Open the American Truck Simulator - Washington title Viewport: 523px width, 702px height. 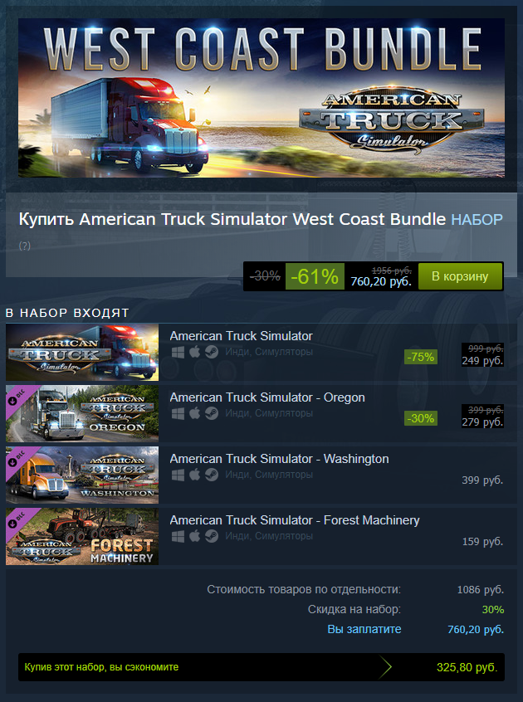tap(280, 459)
